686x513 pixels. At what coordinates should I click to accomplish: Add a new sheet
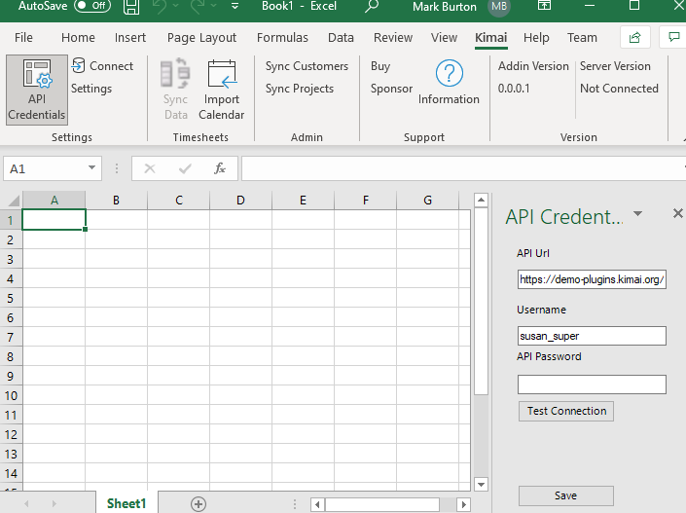[x=199, y=504]
